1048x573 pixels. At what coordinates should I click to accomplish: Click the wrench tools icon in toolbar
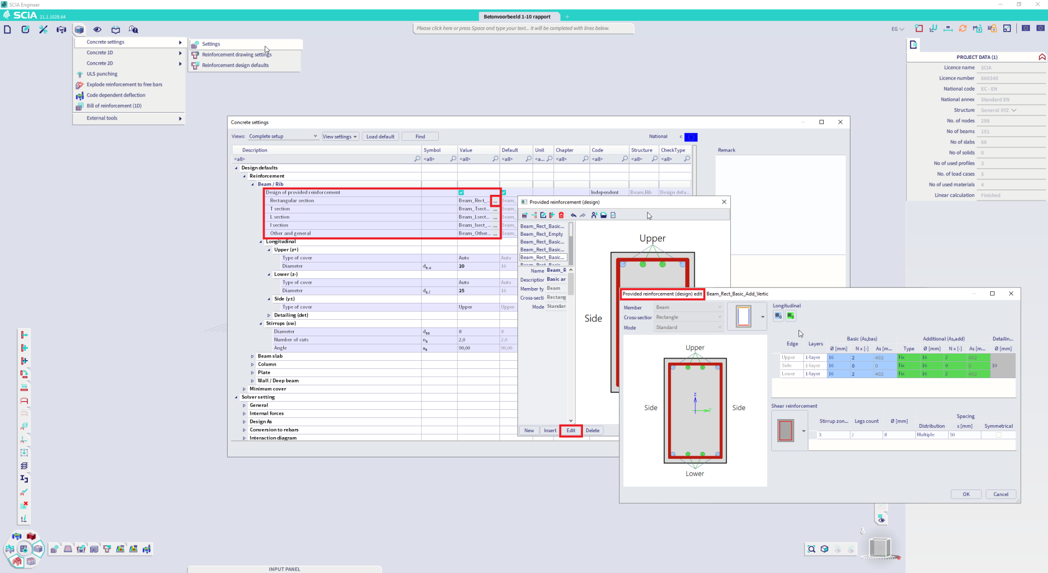tap(43, 29)
